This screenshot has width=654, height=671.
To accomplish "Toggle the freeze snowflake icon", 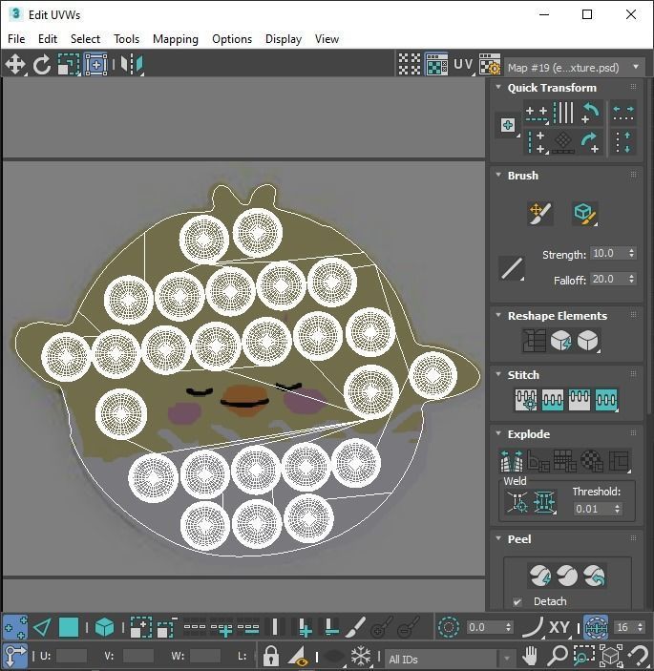I will [x=361, y=655].
